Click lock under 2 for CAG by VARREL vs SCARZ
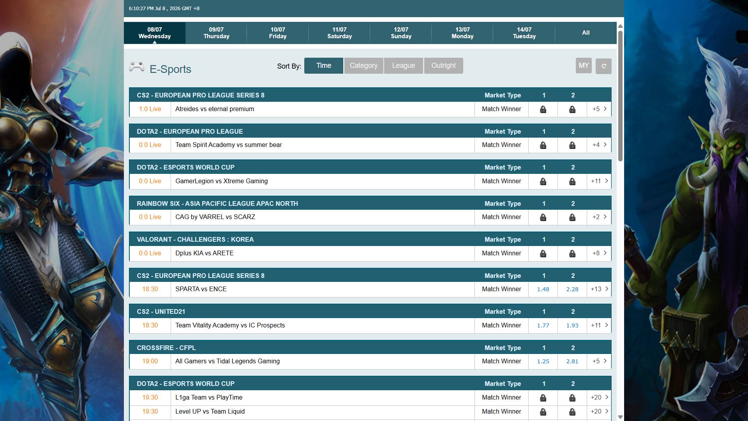 [x=572, y=218]
